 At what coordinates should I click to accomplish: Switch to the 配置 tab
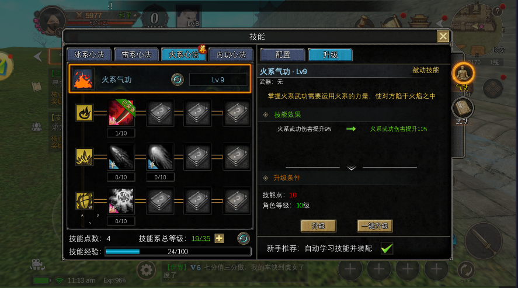point(283,55)
